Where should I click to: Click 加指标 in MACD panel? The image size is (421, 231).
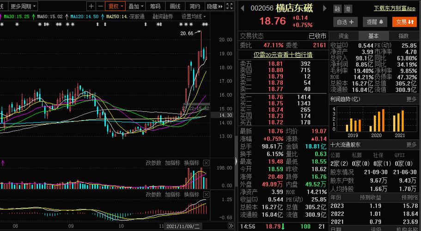click(172, 195)
